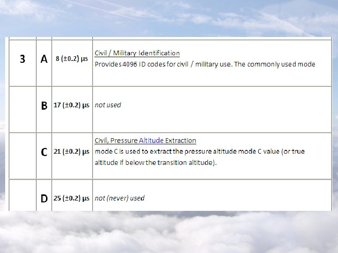Click the Civil / Military Identification heading
This screenshot has width=338, height=253.
click(x=137, y=53)
